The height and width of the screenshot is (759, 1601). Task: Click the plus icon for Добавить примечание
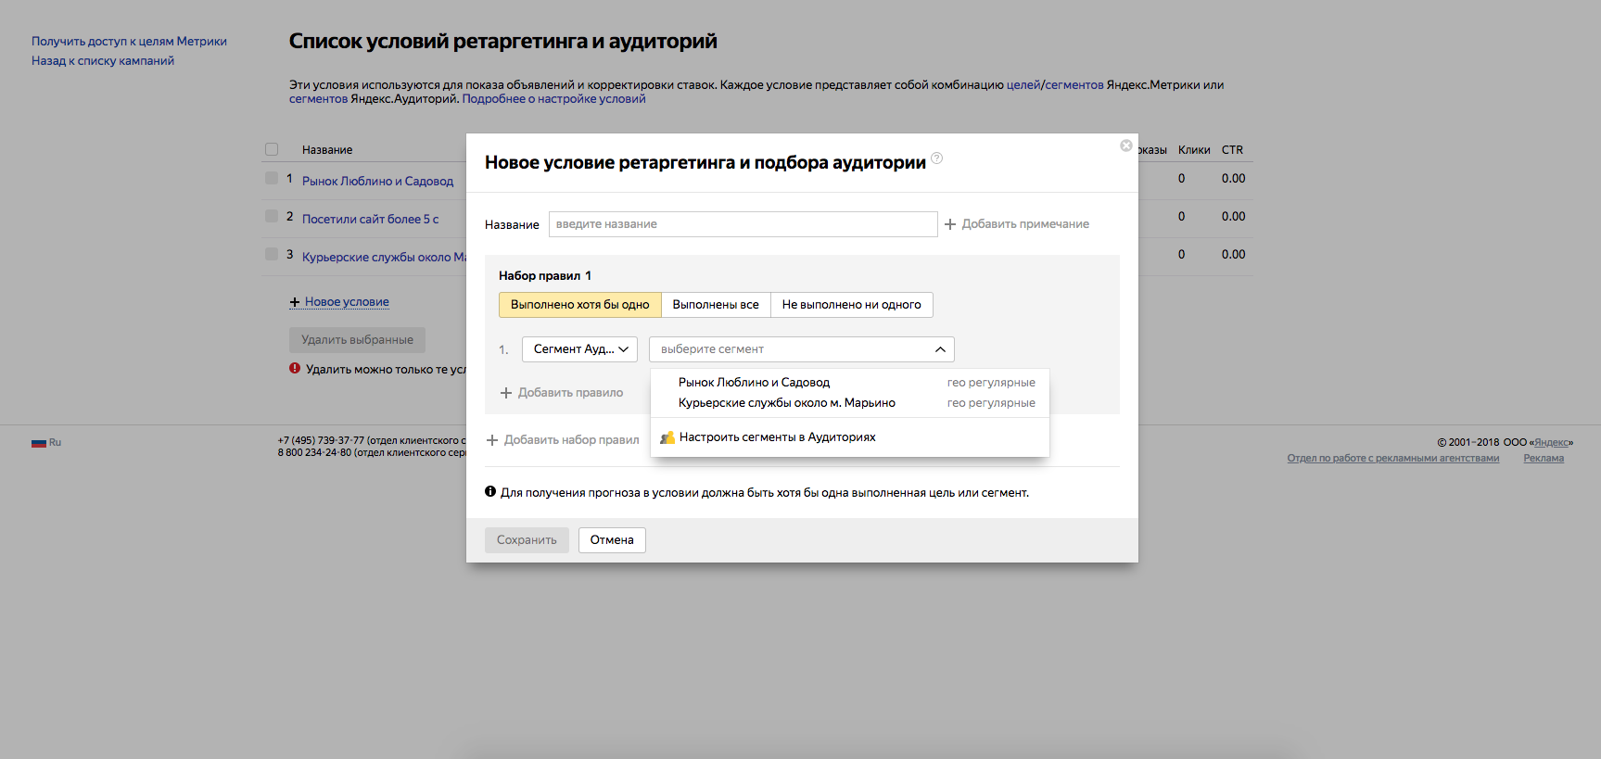[x=950, y=224]
